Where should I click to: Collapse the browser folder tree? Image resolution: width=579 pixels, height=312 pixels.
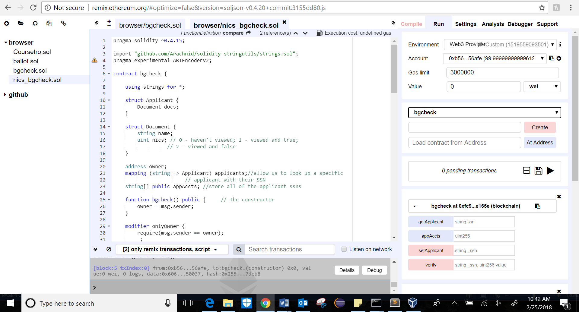tap(5, 43)
